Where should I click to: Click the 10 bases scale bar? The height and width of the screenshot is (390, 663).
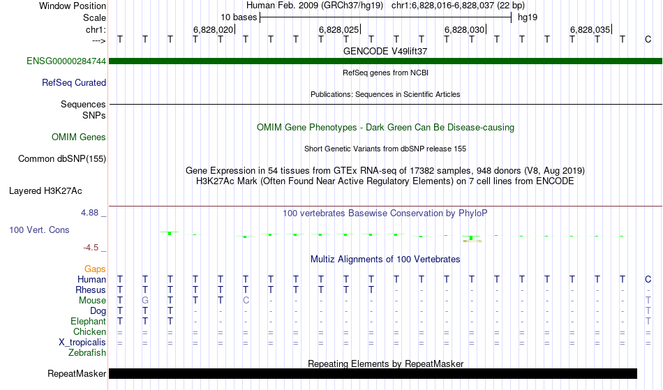(x=385, y=17)
